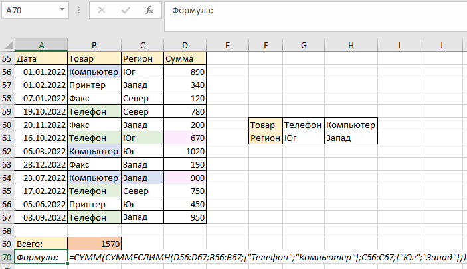This screenshot has width=467, height=269.
Task: Select Компьютер cell in the criteria table
Action: (351, 125)
